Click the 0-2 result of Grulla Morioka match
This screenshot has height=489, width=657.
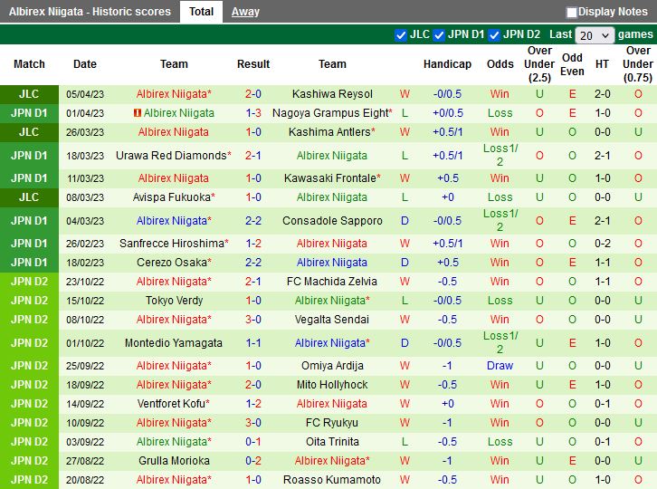[x=253, y=461]
